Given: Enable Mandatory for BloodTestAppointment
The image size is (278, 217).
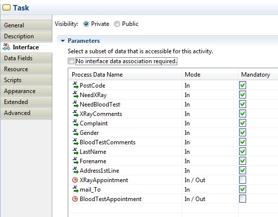Looking at the screenshot, I should (243, 199).
